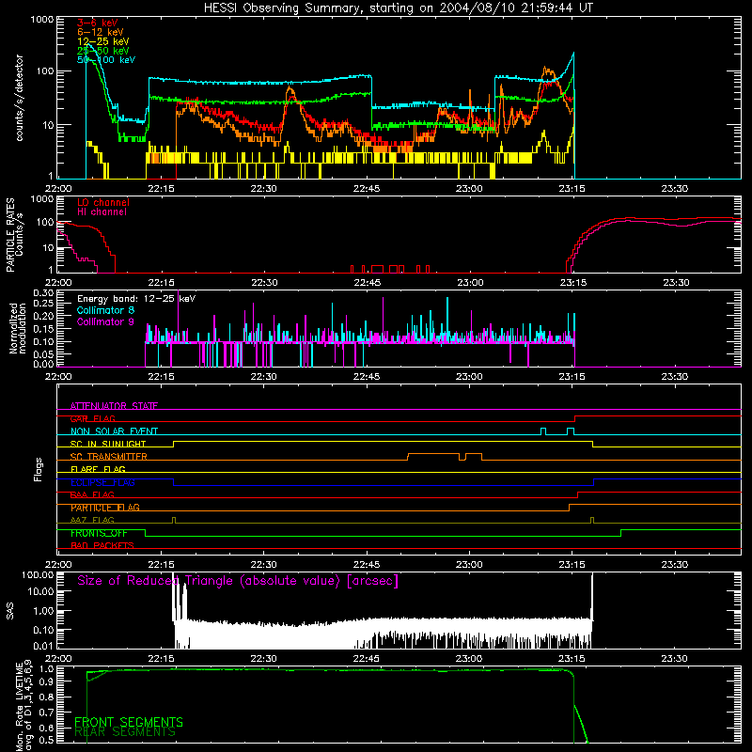Select the '12-25 keV' yellow legend label
This screenshot has width=752, height=752.
[x=103, y=41]
